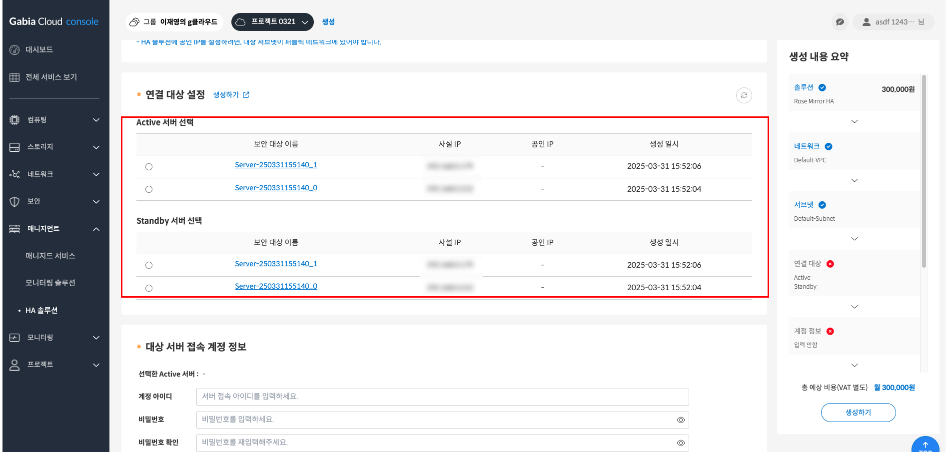The width and height of the screenshot is (948, 452).
Task: Click the 대시보드 dashboard icon
Action: point(14,49)
